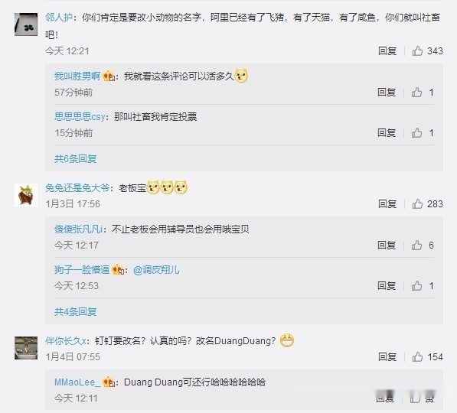
Task: Open 伴你长久x's avatar thumbnail
Action: pos(26,348)
